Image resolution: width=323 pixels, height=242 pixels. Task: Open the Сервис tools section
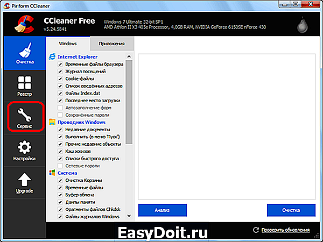pos(25,118)
